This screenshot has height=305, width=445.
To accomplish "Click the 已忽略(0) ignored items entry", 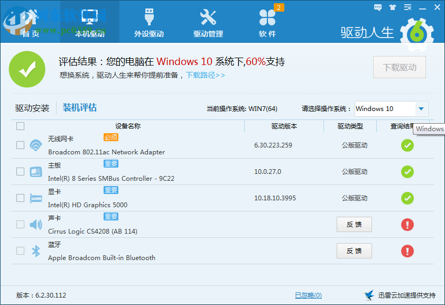I will click(x=307, y=295).
